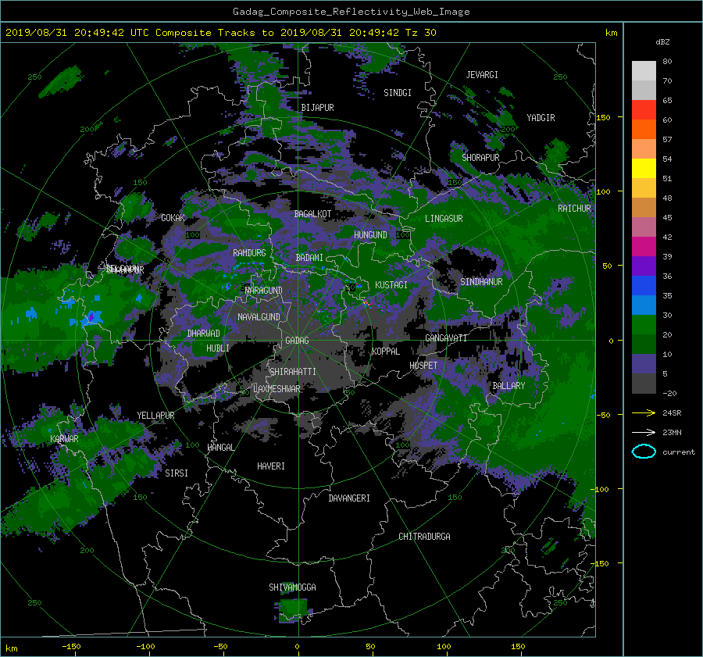The image size is (703, 657).
Task: Click the cyan current-track ellipse icon
Action: [644, 452]
